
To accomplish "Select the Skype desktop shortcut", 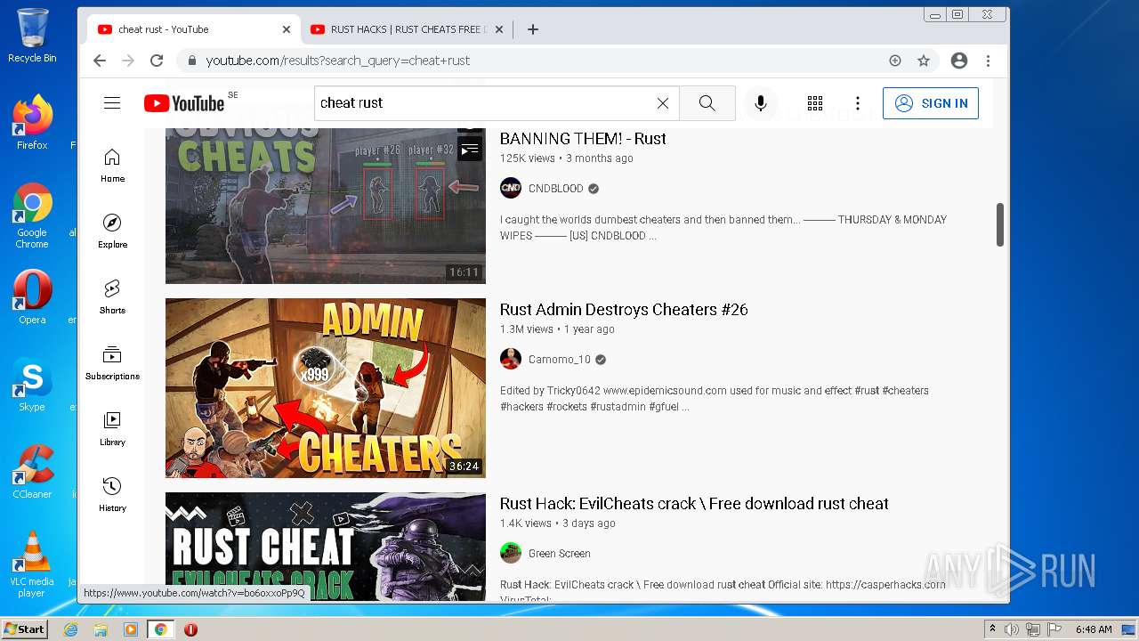I will 32,384.
